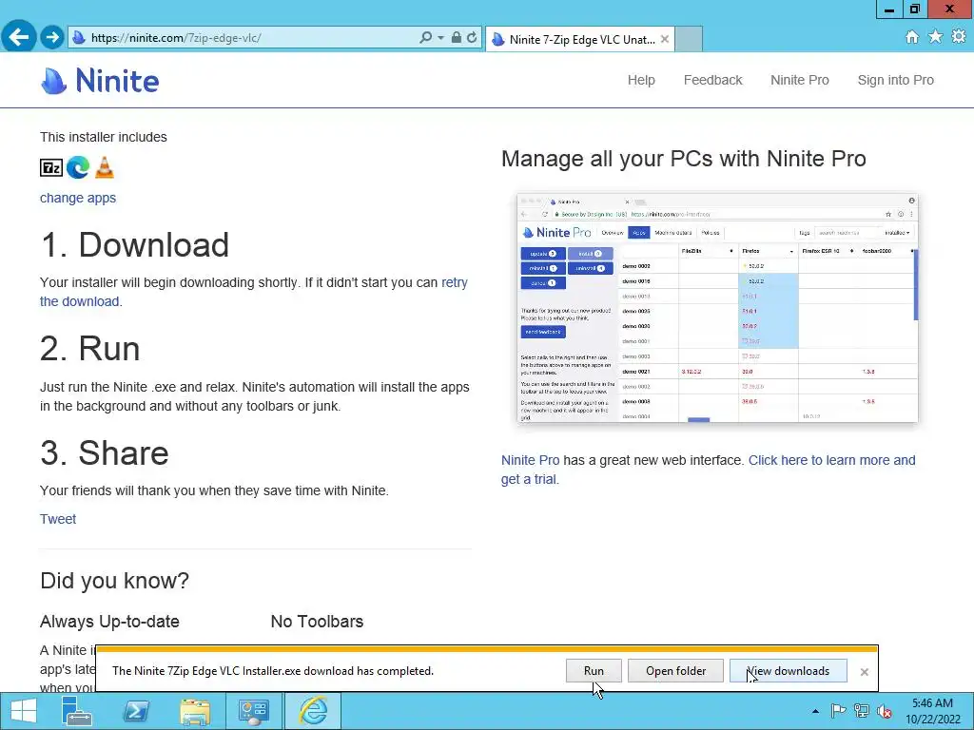The height and width of the screenshot is (730, 974).
Task: Open the Windows Start button
Action: pyautogui.click(x=24, y=711)
